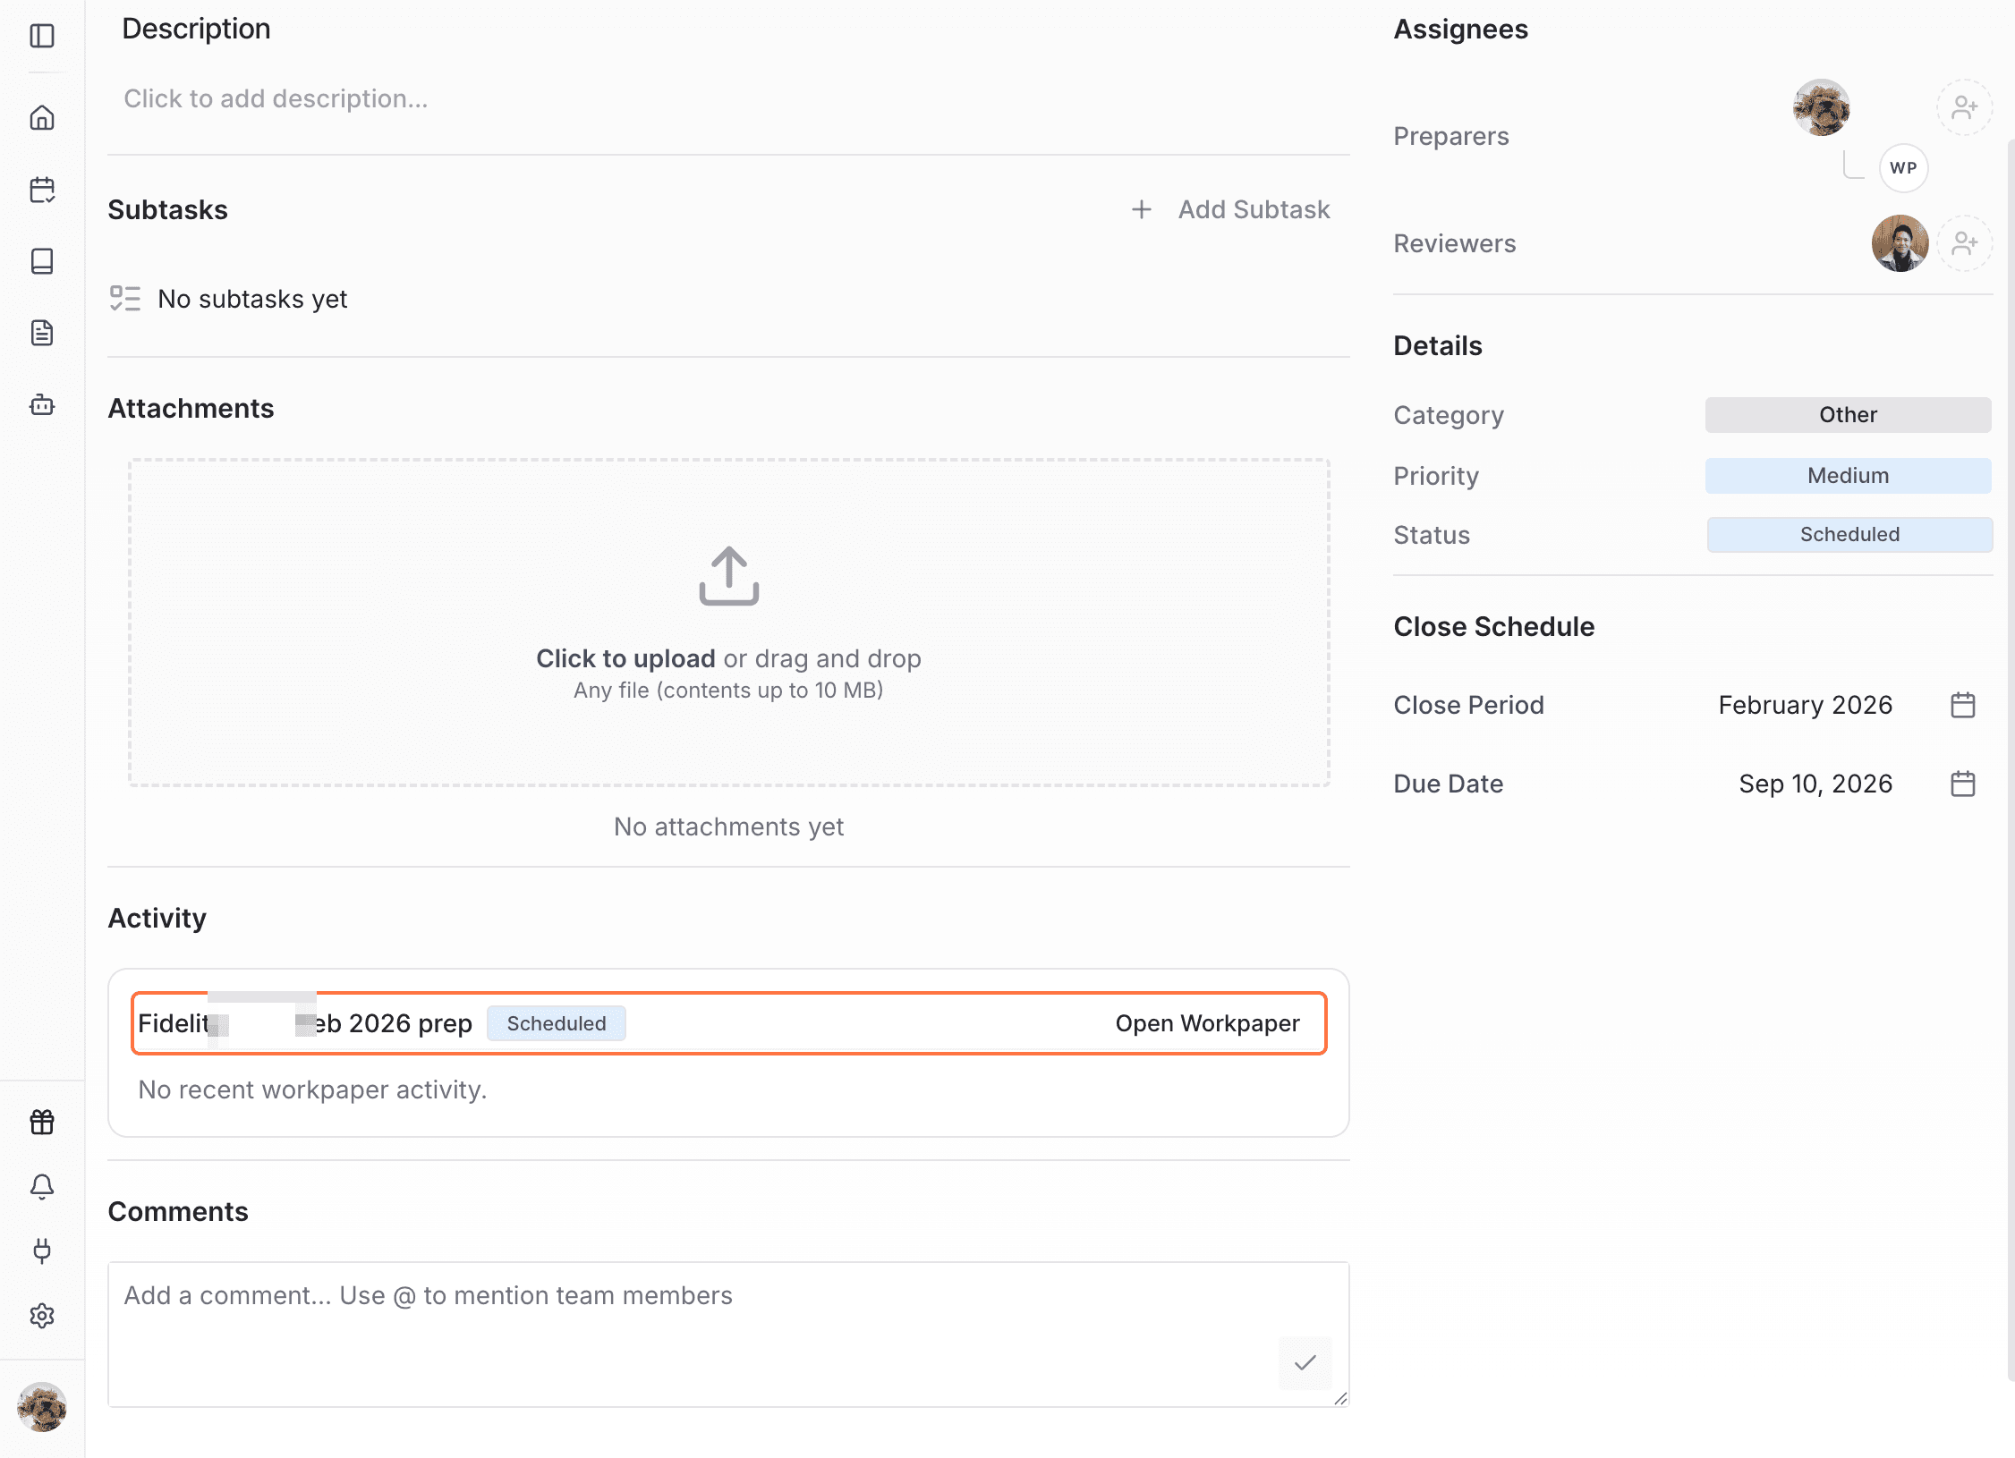Click the Close Period label
The height and width of the screenshot is (1458, 2015).
click(1468, 705)
